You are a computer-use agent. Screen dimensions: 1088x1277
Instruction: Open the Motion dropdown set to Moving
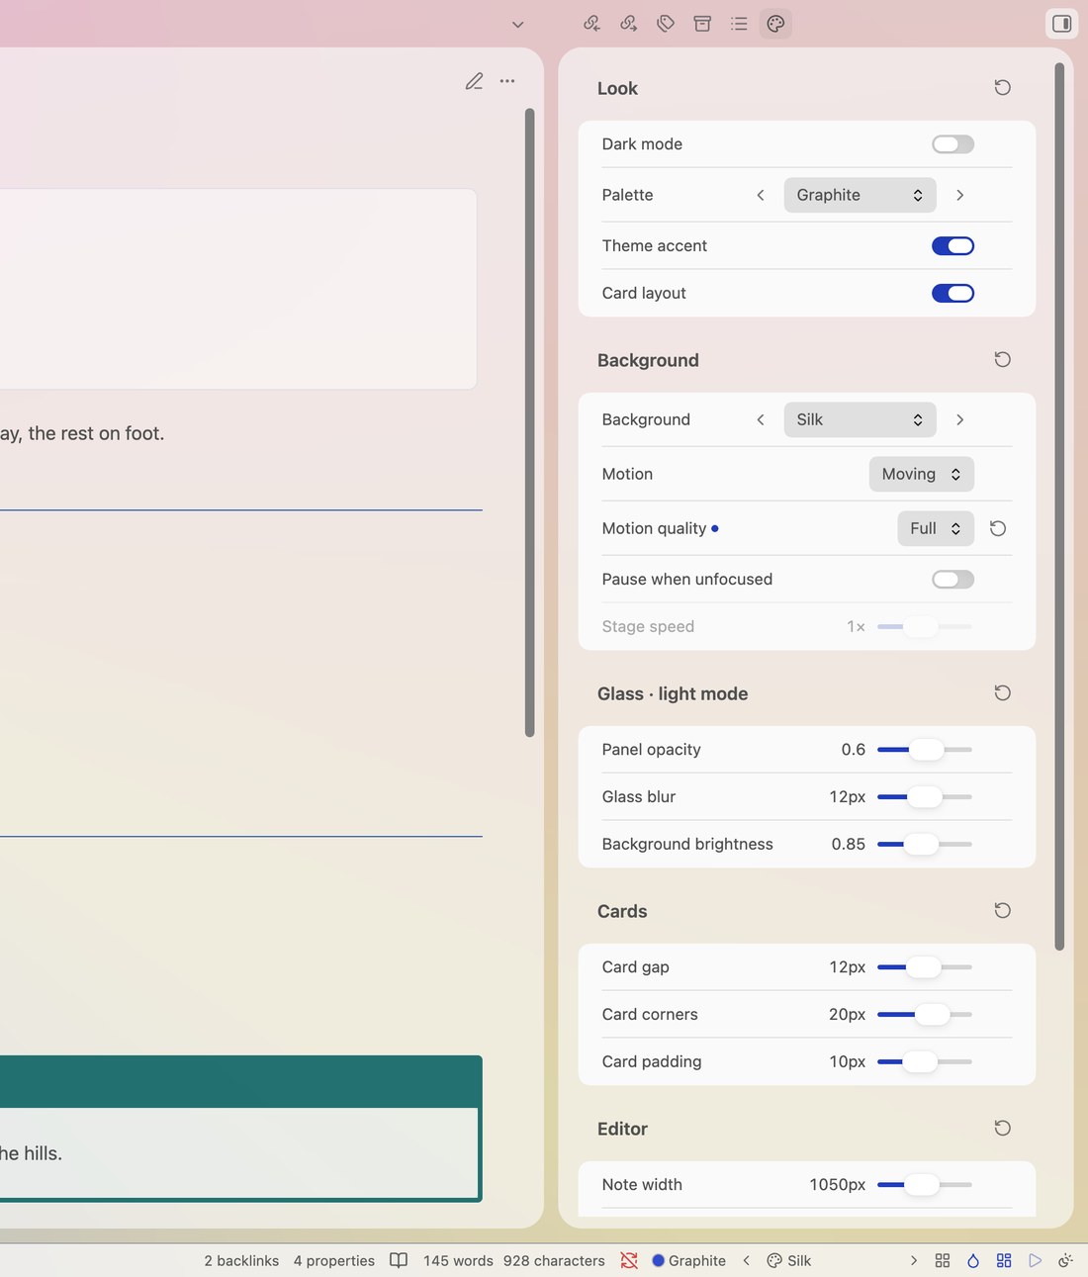point(921,474)
